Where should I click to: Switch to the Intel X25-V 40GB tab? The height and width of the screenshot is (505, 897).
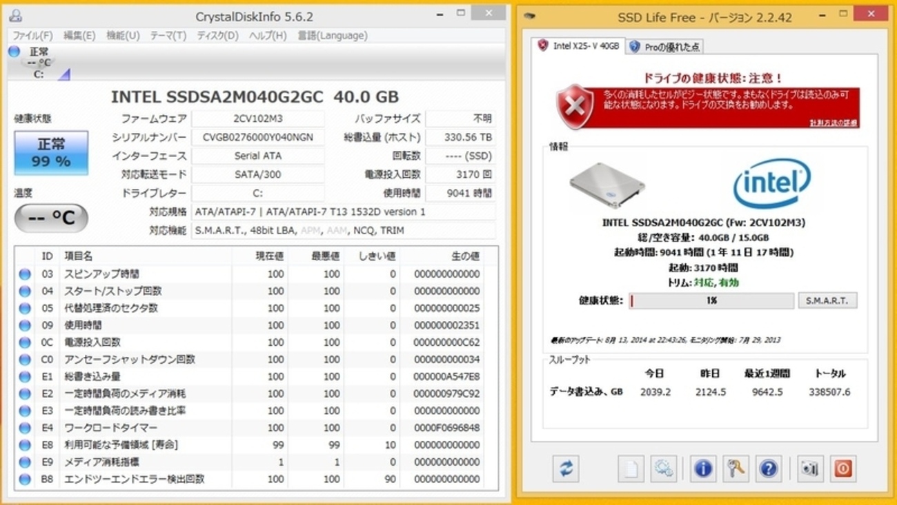pyautogui.click(x=578, y=46)
